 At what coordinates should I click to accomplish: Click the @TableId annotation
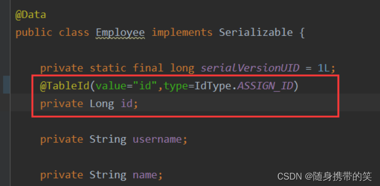click(x=65, y=86)
